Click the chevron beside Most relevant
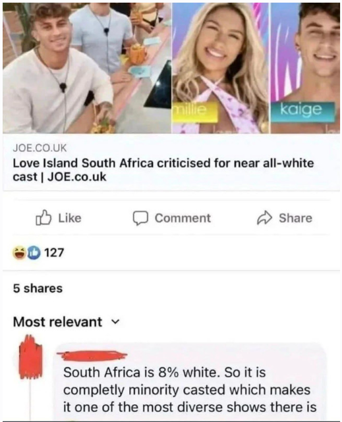This screenshot has width=342, height=422. [115, 322]
